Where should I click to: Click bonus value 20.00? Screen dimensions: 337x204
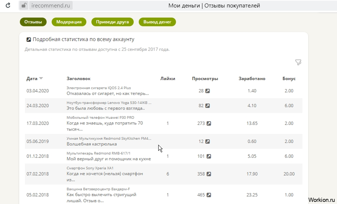click(x=289, y=174)
